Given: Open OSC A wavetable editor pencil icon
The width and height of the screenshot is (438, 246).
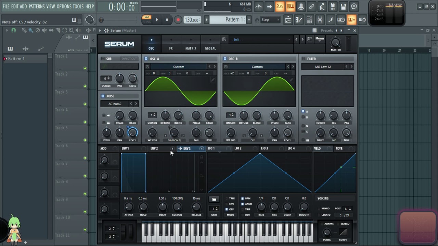Looking at the screenshot, I should 212,80.
